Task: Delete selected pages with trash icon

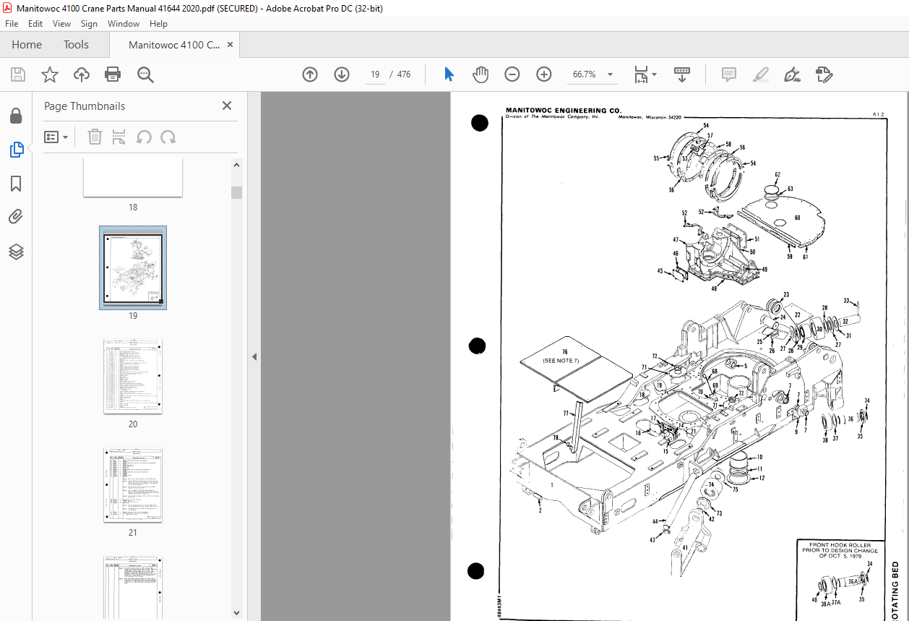Action: tap(95, 137)
